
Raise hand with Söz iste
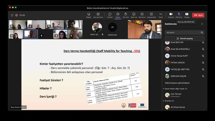click(x=126, y=15)
